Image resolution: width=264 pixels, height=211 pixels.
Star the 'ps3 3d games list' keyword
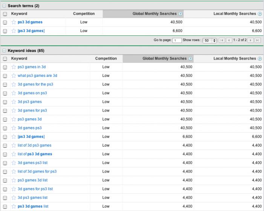point(14,206)
